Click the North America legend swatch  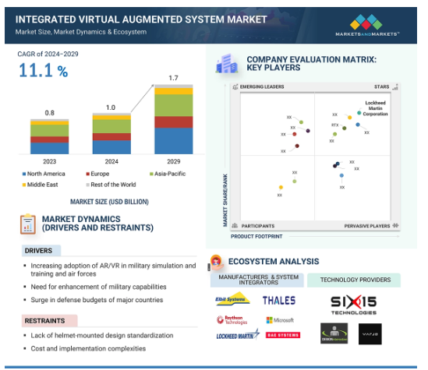pyautogui.click(x=24, y=174)
